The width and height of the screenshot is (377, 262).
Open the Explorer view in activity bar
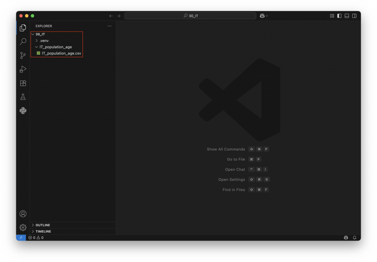point(23,28)
